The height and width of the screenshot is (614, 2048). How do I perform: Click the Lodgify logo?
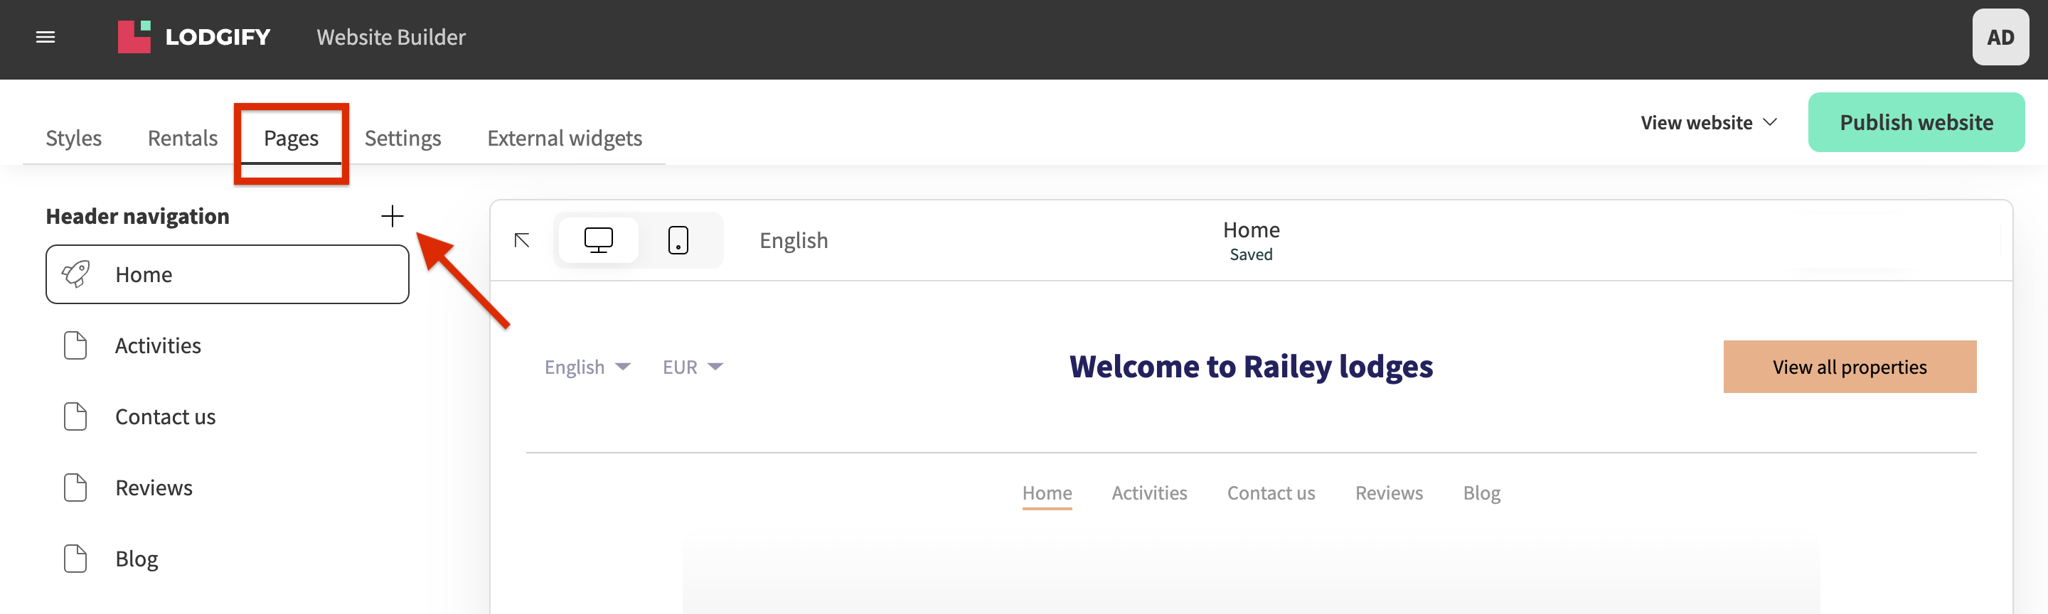pyautogui.click(x=193, y=38)
